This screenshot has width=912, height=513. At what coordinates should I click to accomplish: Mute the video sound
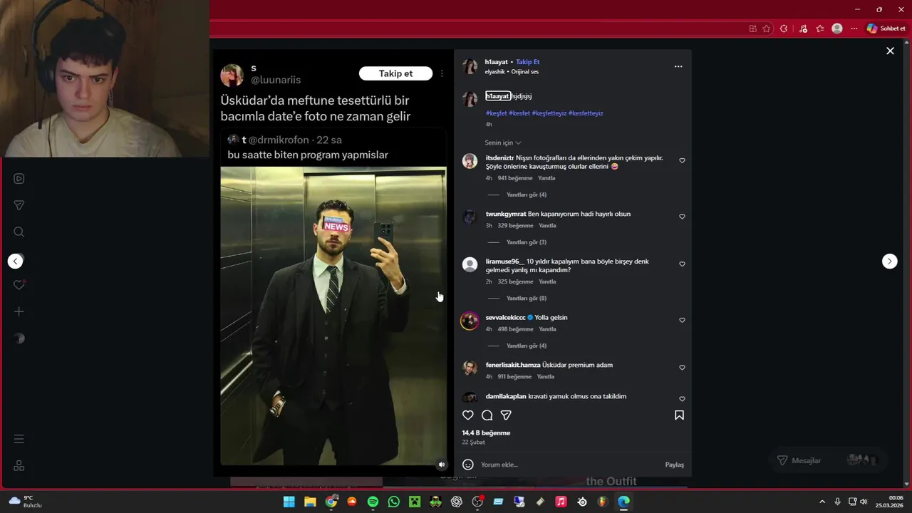(x=441, y=465)
